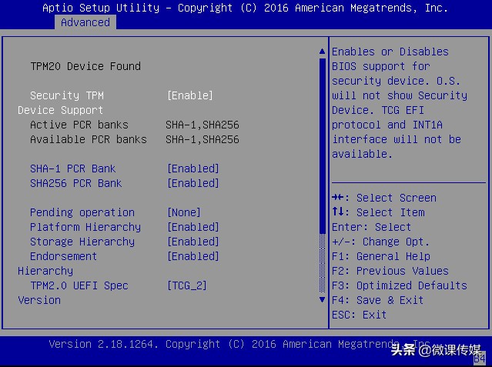Click the dotted scrollbar track below thumb

coord(322,263)
